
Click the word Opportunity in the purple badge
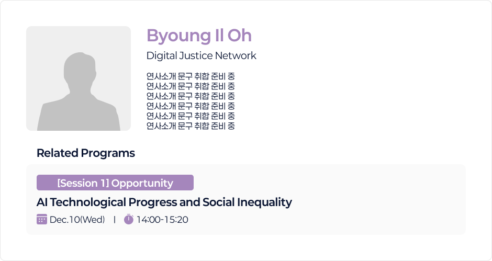[142, 183]
